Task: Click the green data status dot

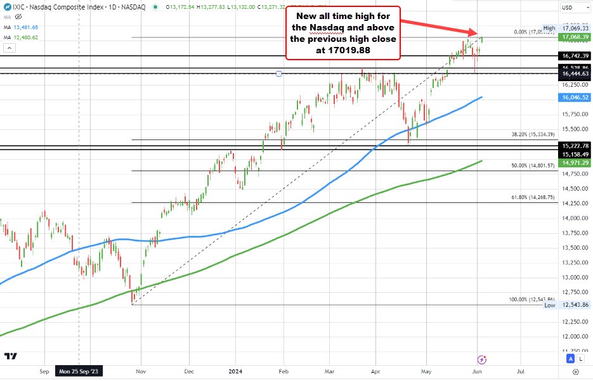Action: click(x=155, y=7)
